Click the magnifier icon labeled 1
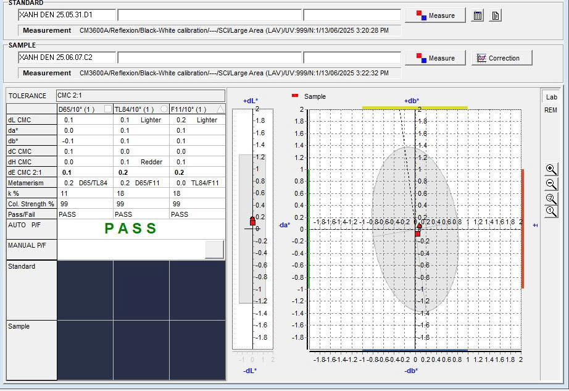 point(551,212)
